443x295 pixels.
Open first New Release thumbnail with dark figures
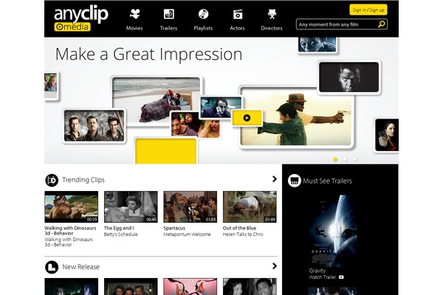click(x=72, y=287)
